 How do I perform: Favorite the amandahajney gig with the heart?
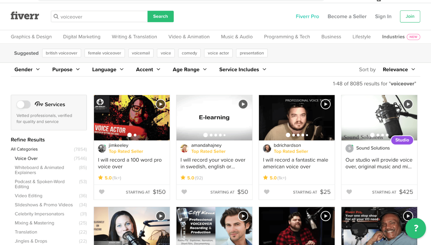184,192
